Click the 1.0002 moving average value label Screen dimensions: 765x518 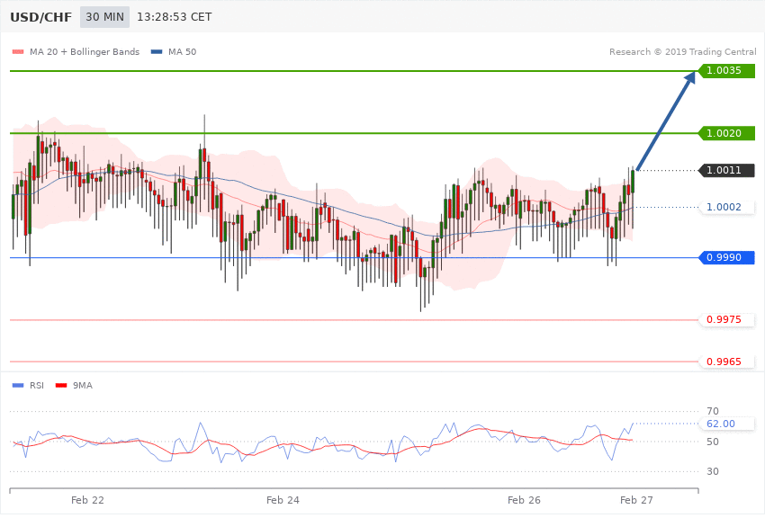(727, 207)
